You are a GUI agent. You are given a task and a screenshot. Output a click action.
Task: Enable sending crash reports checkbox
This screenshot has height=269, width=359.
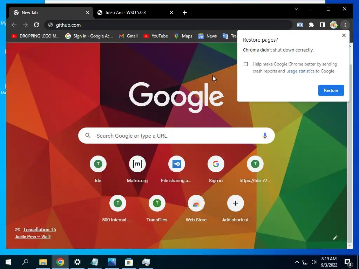[246, 64]
